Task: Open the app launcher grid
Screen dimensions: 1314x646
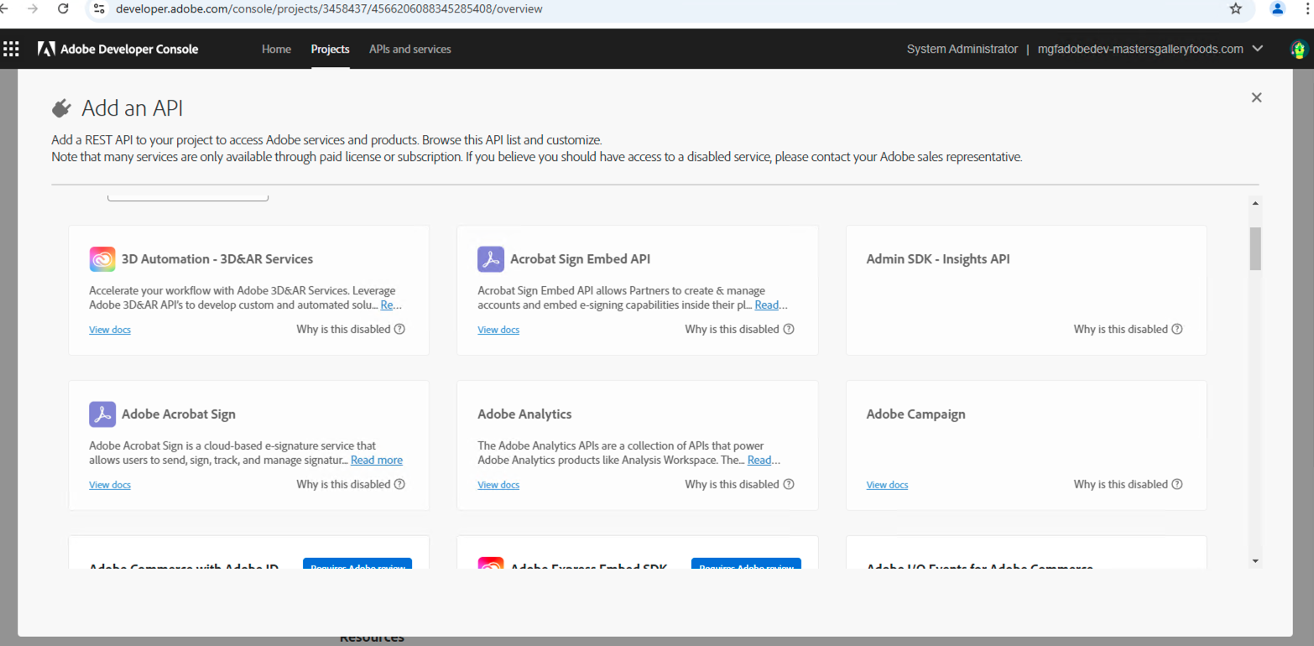Action: pyautogui.click(x=11, y=48)
